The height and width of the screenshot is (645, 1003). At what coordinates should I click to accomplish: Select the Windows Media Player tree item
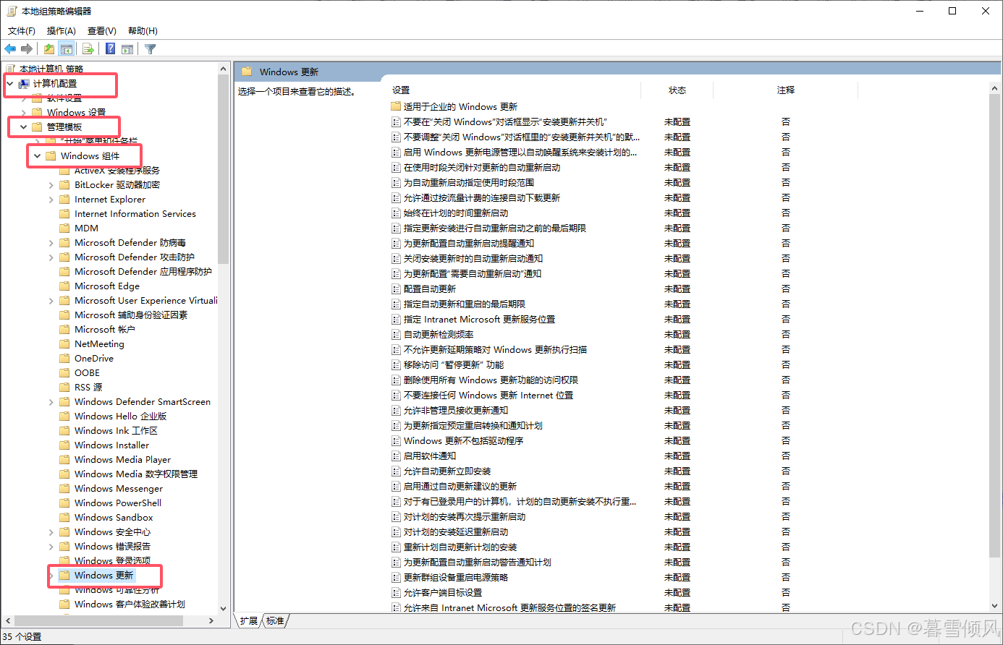point(122,460)
